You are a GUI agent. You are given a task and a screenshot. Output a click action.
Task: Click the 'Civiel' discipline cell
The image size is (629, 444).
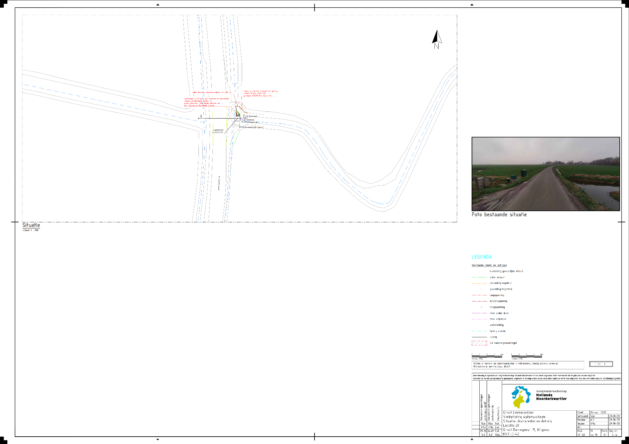pyautogui.click(x=583, y=412)
